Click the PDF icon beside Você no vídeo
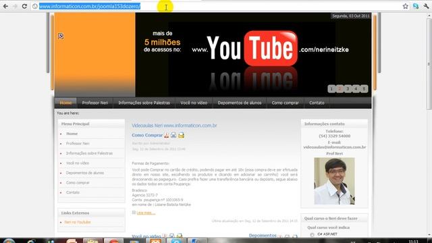Image resolution: width=432 pixels, height=243 pixels. (165, 236)
